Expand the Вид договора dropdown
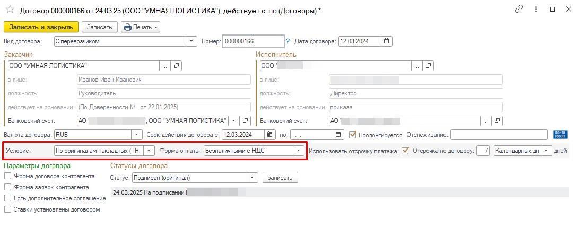This screenshot has height=228, width=575. pos(191,41)
